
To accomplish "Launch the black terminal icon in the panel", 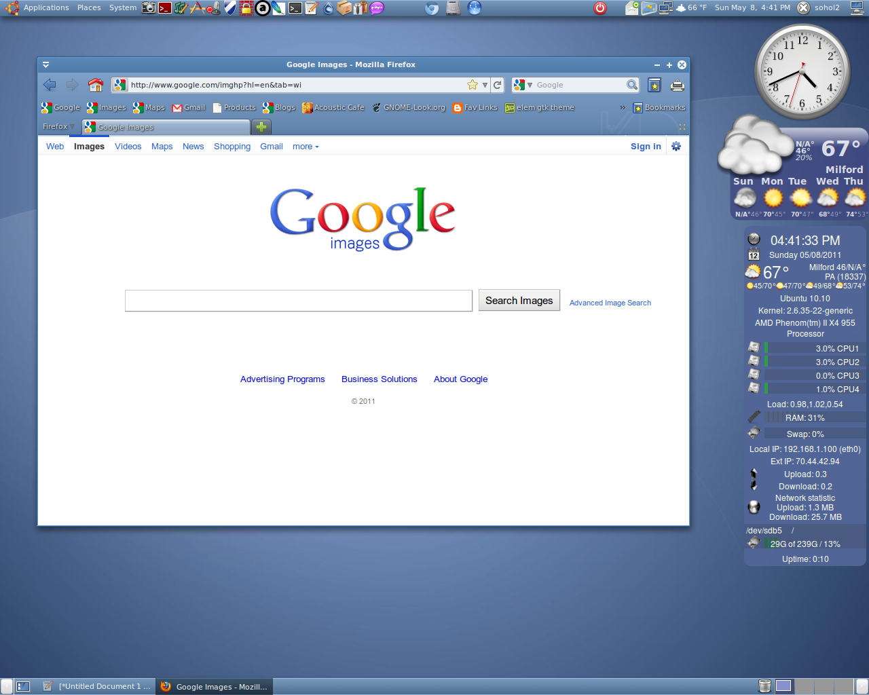I will pos(295,8).
